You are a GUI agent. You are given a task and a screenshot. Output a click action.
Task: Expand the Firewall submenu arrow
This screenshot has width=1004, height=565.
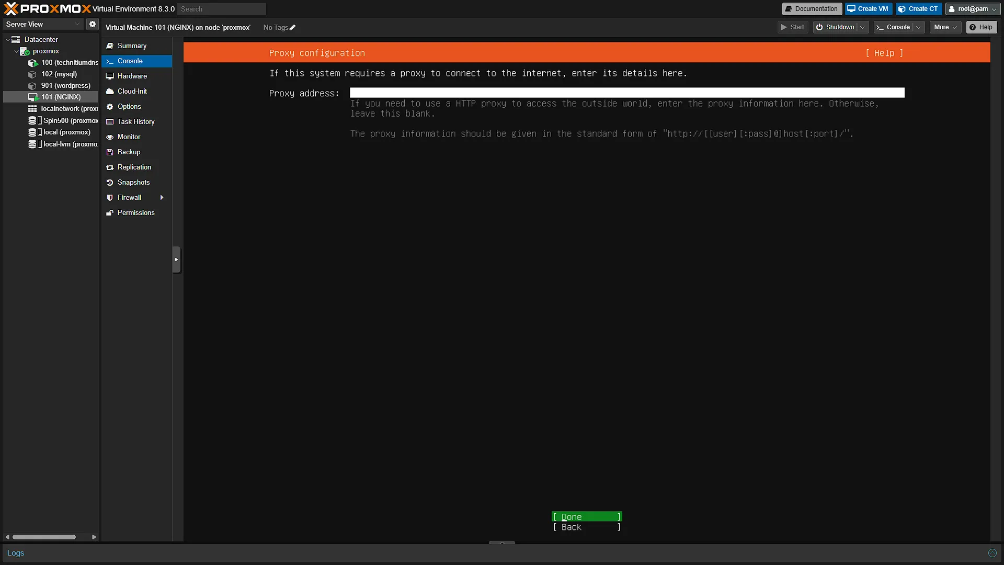pyautogui.click(x=162, y=197)
